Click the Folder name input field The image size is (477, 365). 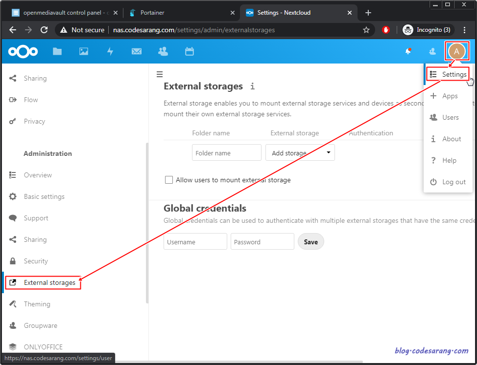pos(227,152)
